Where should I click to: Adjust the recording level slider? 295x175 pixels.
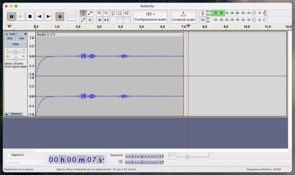click(254, 13)
